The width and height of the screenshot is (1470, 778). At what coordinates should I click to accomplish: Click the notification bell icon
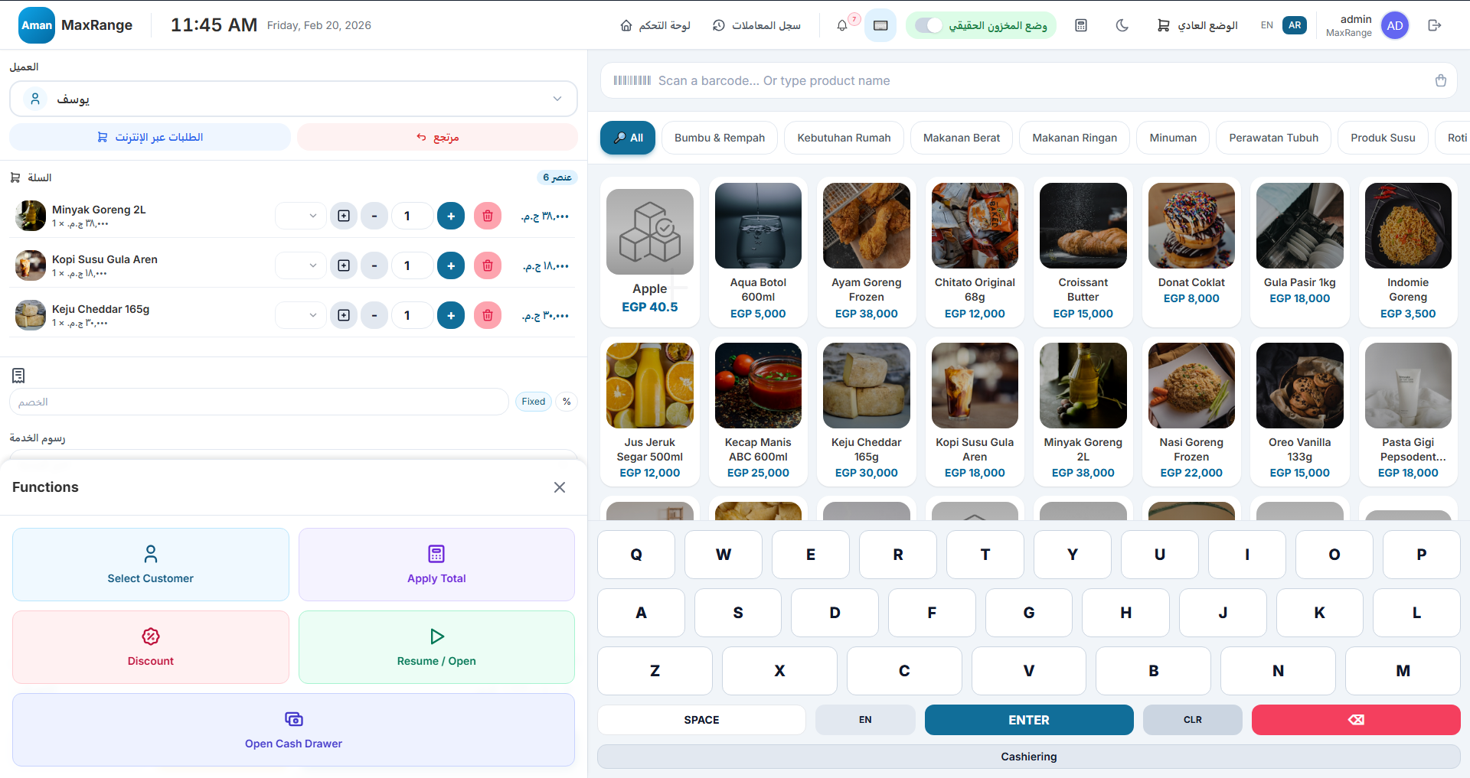(x=842, y=25)
